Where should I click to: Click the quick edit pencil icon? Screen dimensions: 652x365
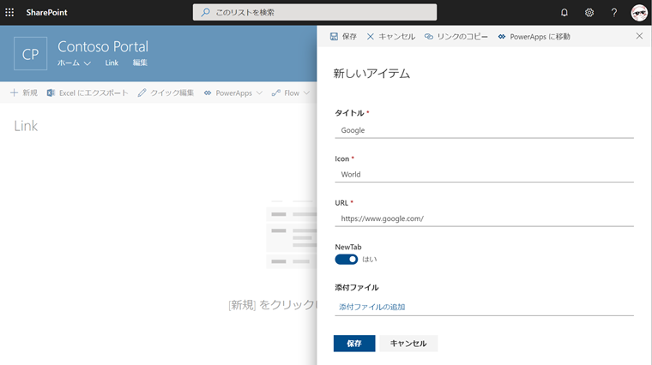click(142, 93)
